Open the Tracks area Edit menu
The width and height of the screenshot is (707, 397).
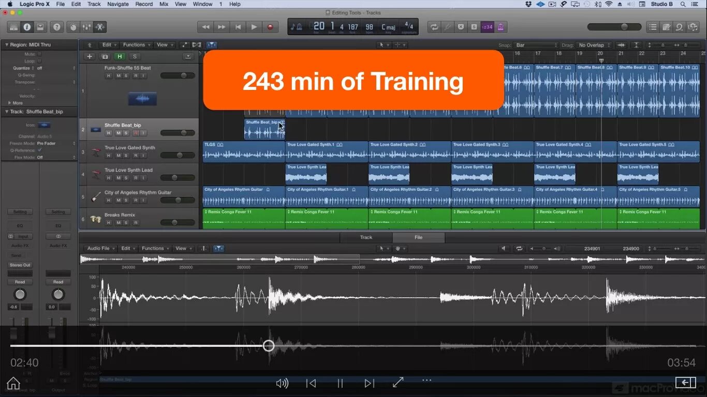click(x=109, y=45)
